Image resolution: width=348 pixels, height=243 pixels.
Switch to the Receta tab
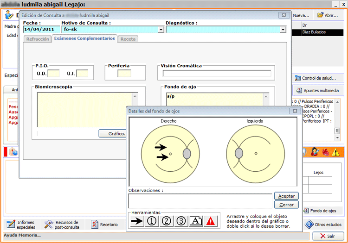pyautogui.click(x=128, y=39)
